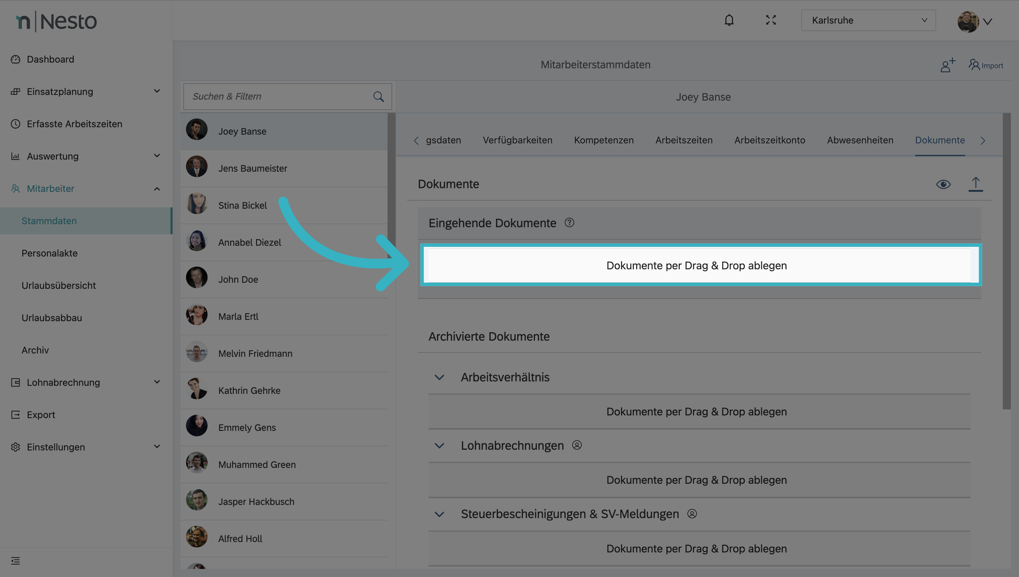Select Stina Bickel from employee list

coord(242,205)
